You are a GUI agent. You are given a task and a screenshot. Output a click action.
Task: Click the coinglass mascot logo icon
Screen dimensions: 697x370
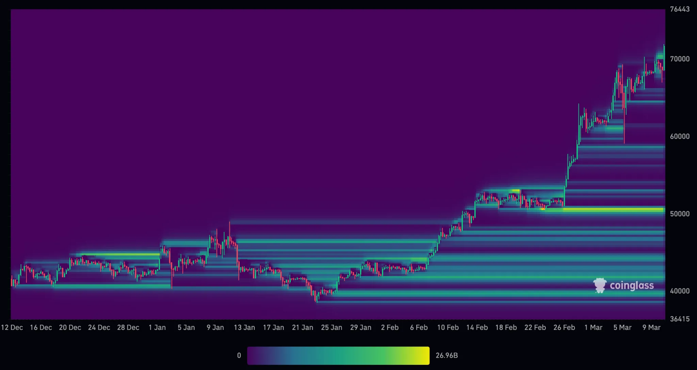600,285
